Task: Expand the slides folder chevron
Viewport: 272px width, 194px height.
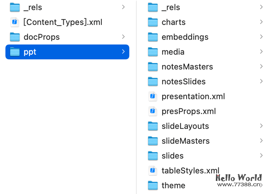Action: [261, 156]
